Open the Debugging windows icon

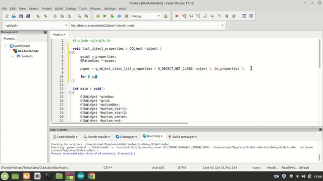[244, 16]
